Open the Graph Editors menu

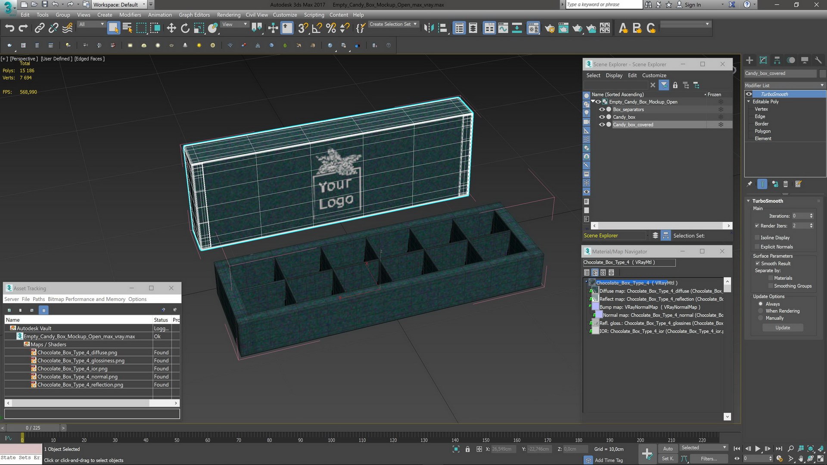[x=194, y=15]
